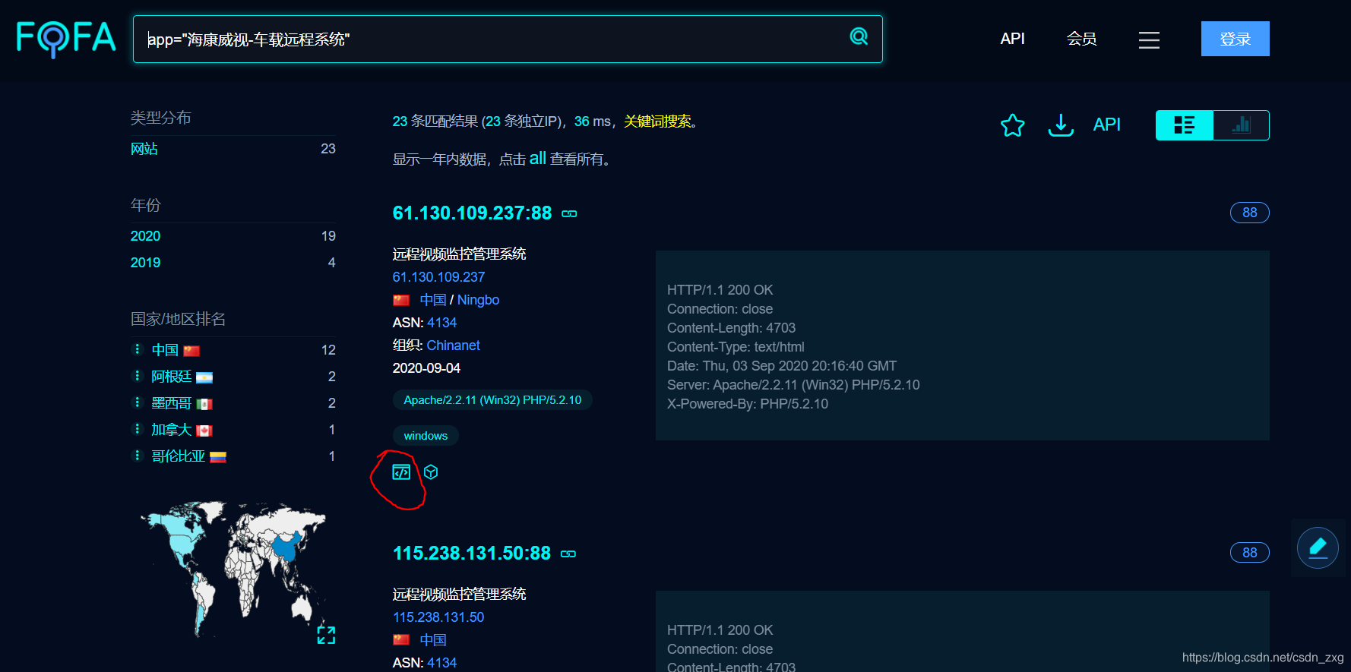
Task: Switch to list view layout
Action: 1185,125
